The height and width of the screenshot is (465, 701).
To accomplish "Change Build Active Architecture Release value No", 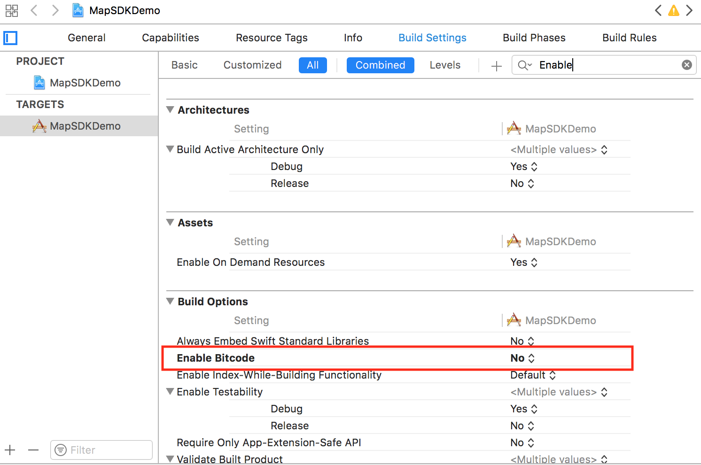I will [x=522, y=183].
